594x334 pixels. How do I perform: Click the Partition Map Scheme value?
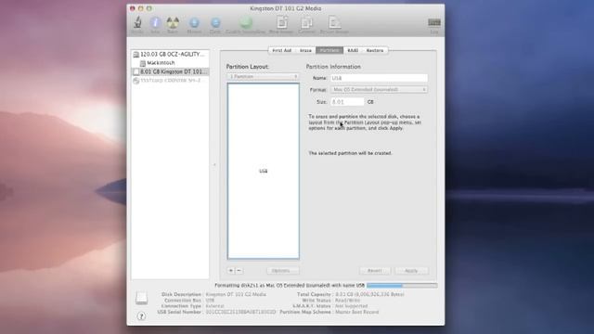[356, 312]
